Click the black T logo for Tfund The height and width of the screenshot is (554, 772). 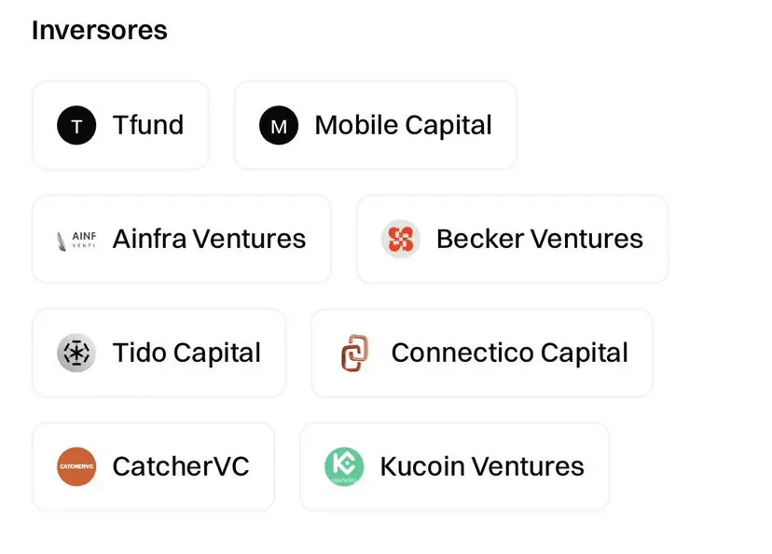click(x=76, y=125)
